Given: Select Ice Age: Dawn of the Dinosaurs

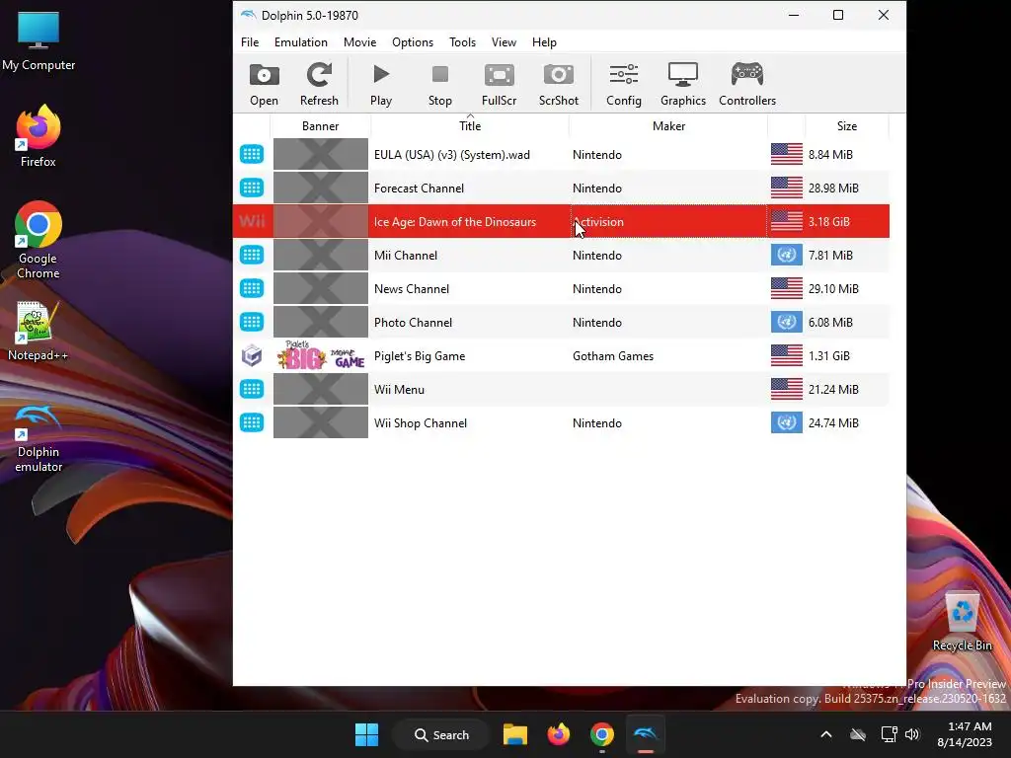Looking at the screenshot, I should click(x=455, y=222).
